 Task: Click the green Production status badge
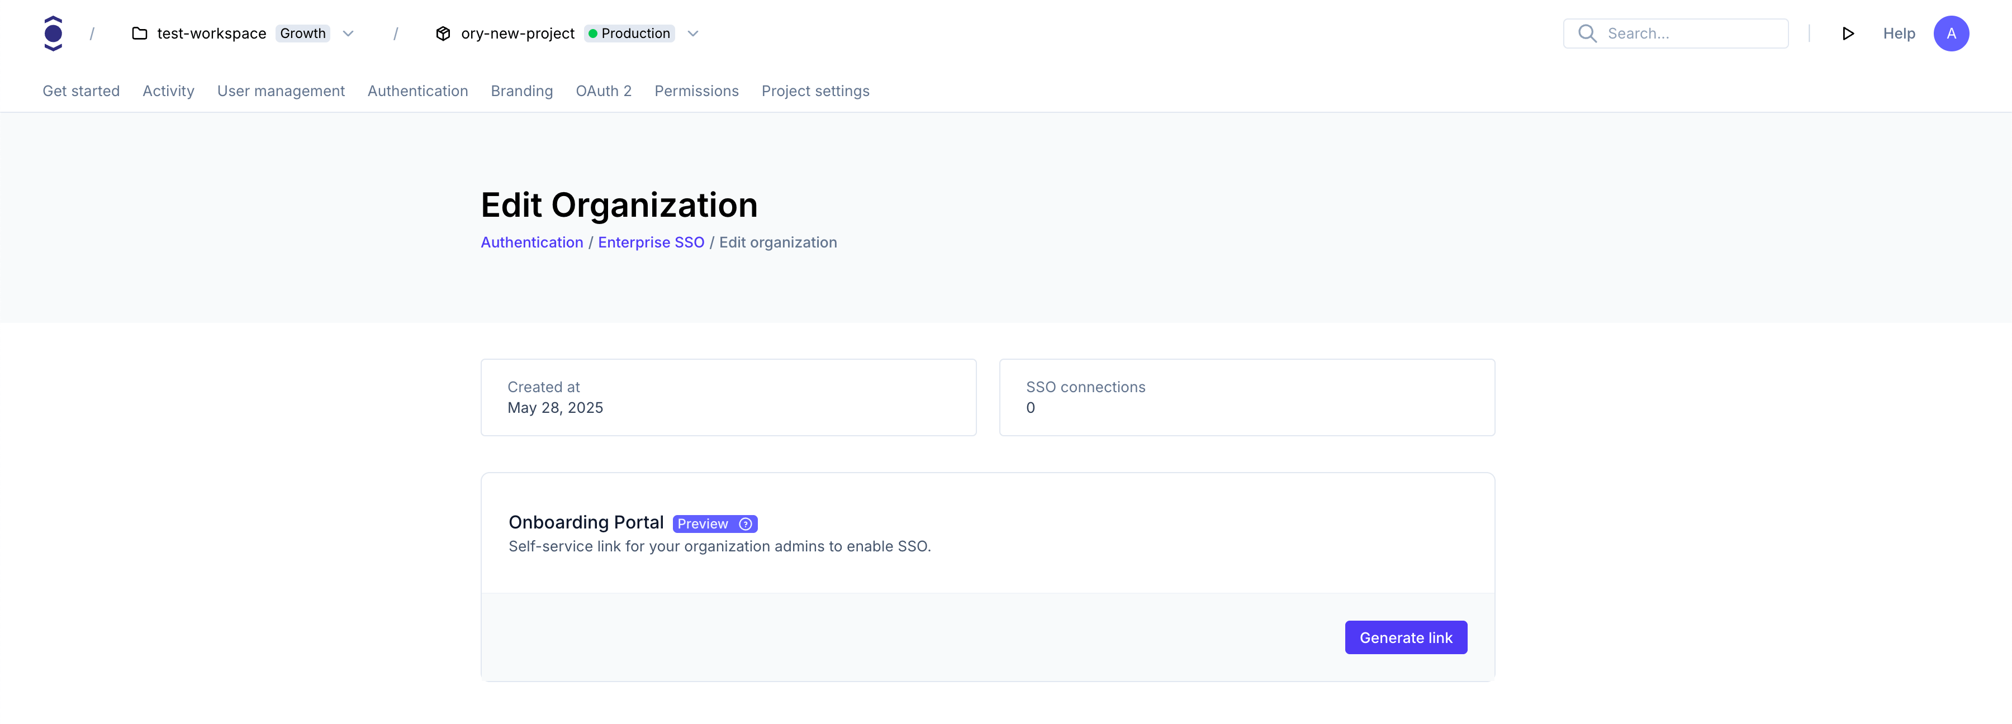click(629, 34)
